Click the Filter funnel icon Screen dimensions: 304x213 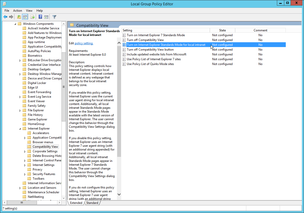[54, 17]
